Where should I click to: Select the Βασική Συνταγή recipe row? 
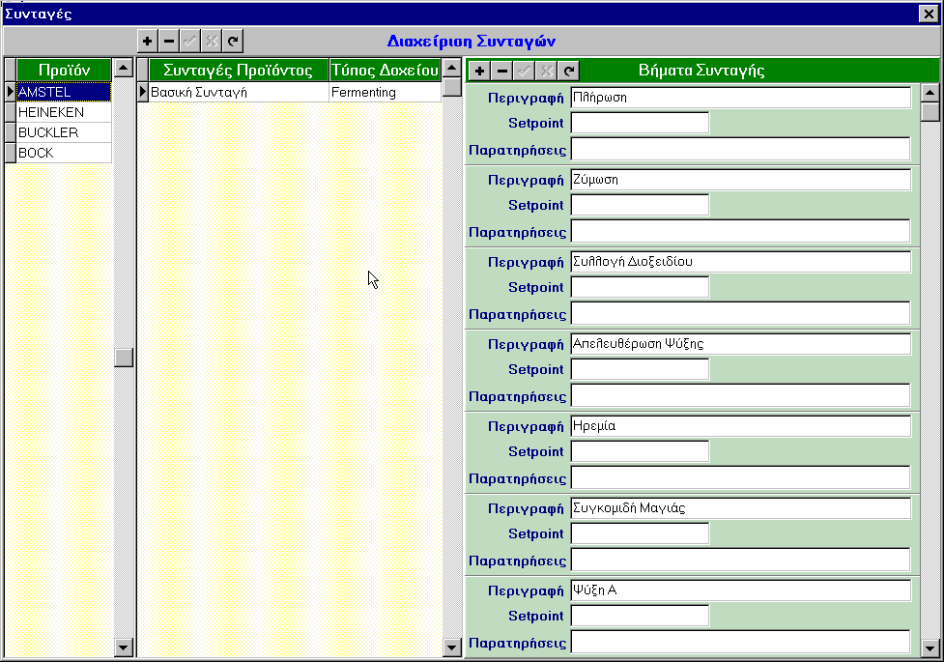pos(238,93)
